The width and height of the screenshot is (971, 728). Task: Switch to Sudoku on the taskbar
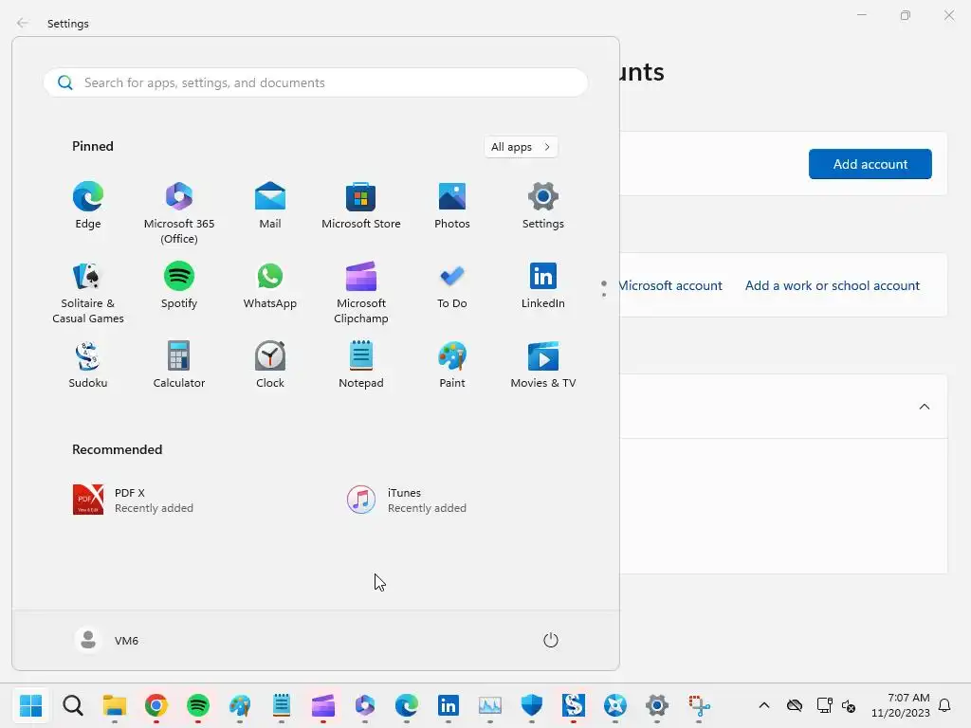(574, 705)
